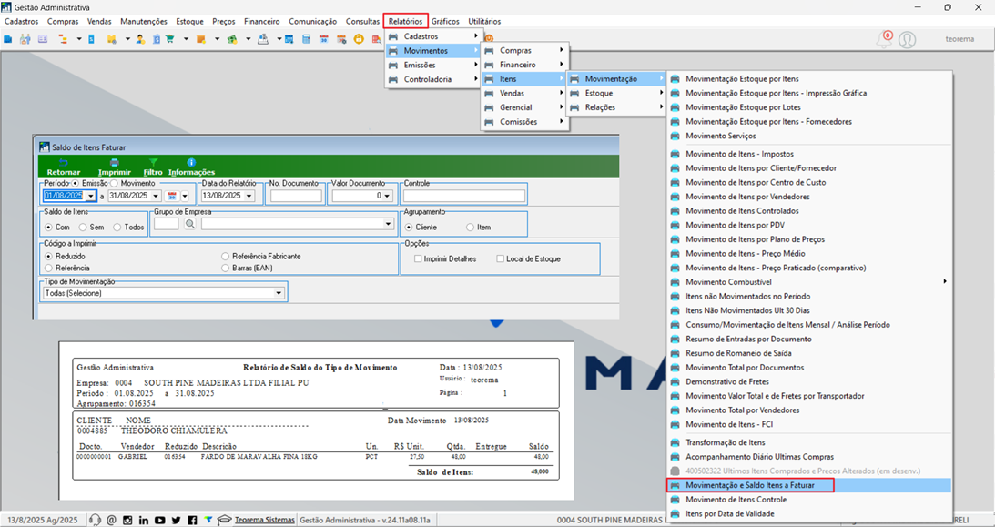Select Movimentação e Saldo Itens a Faturar
This screenshot has height=527, width=995.
(x=750, y=485)
